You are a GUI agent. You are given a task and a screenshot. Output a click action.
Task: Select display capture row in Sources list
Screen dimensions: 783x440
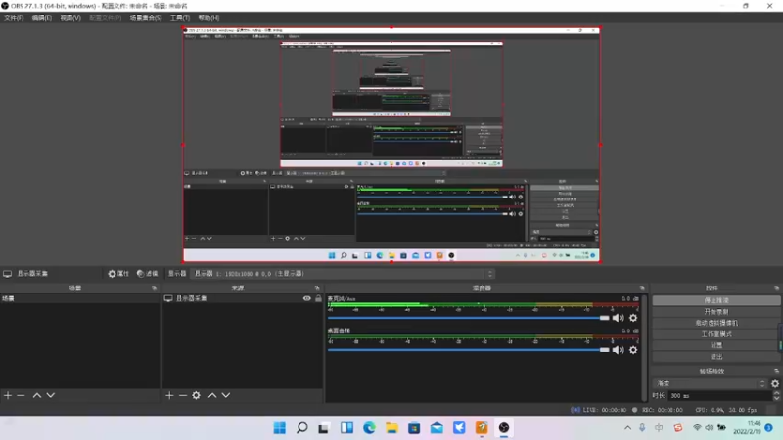click(243, 298)
